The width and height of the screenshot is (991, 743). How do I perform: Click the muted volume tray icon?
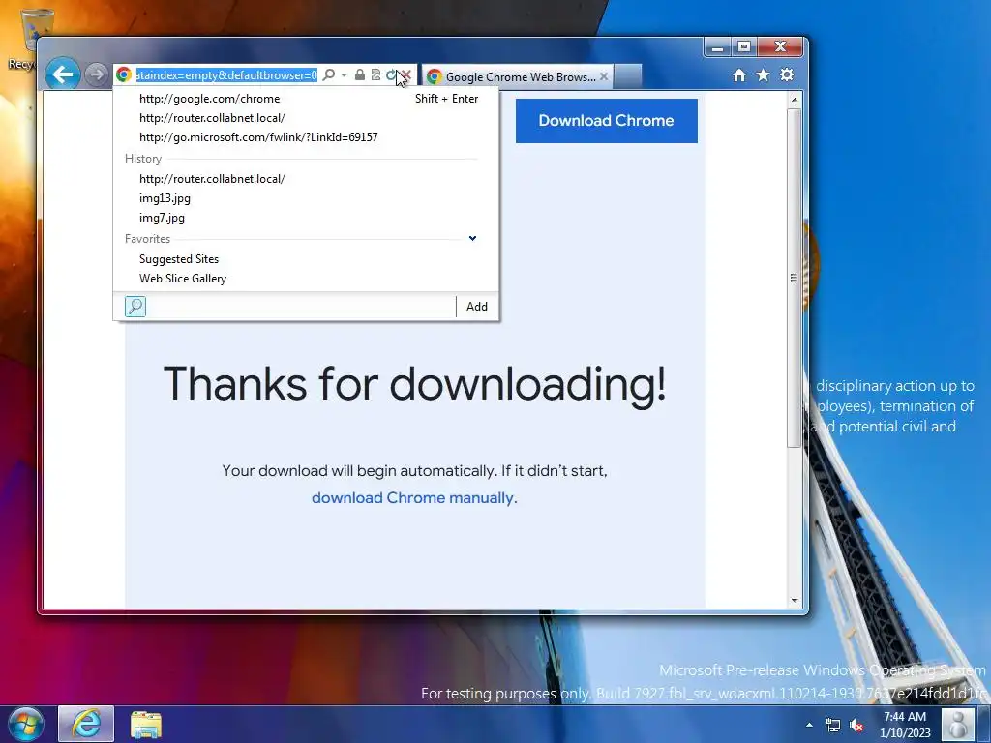pos(856,725)
